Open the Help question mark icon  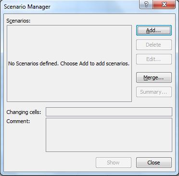(146, 4)
